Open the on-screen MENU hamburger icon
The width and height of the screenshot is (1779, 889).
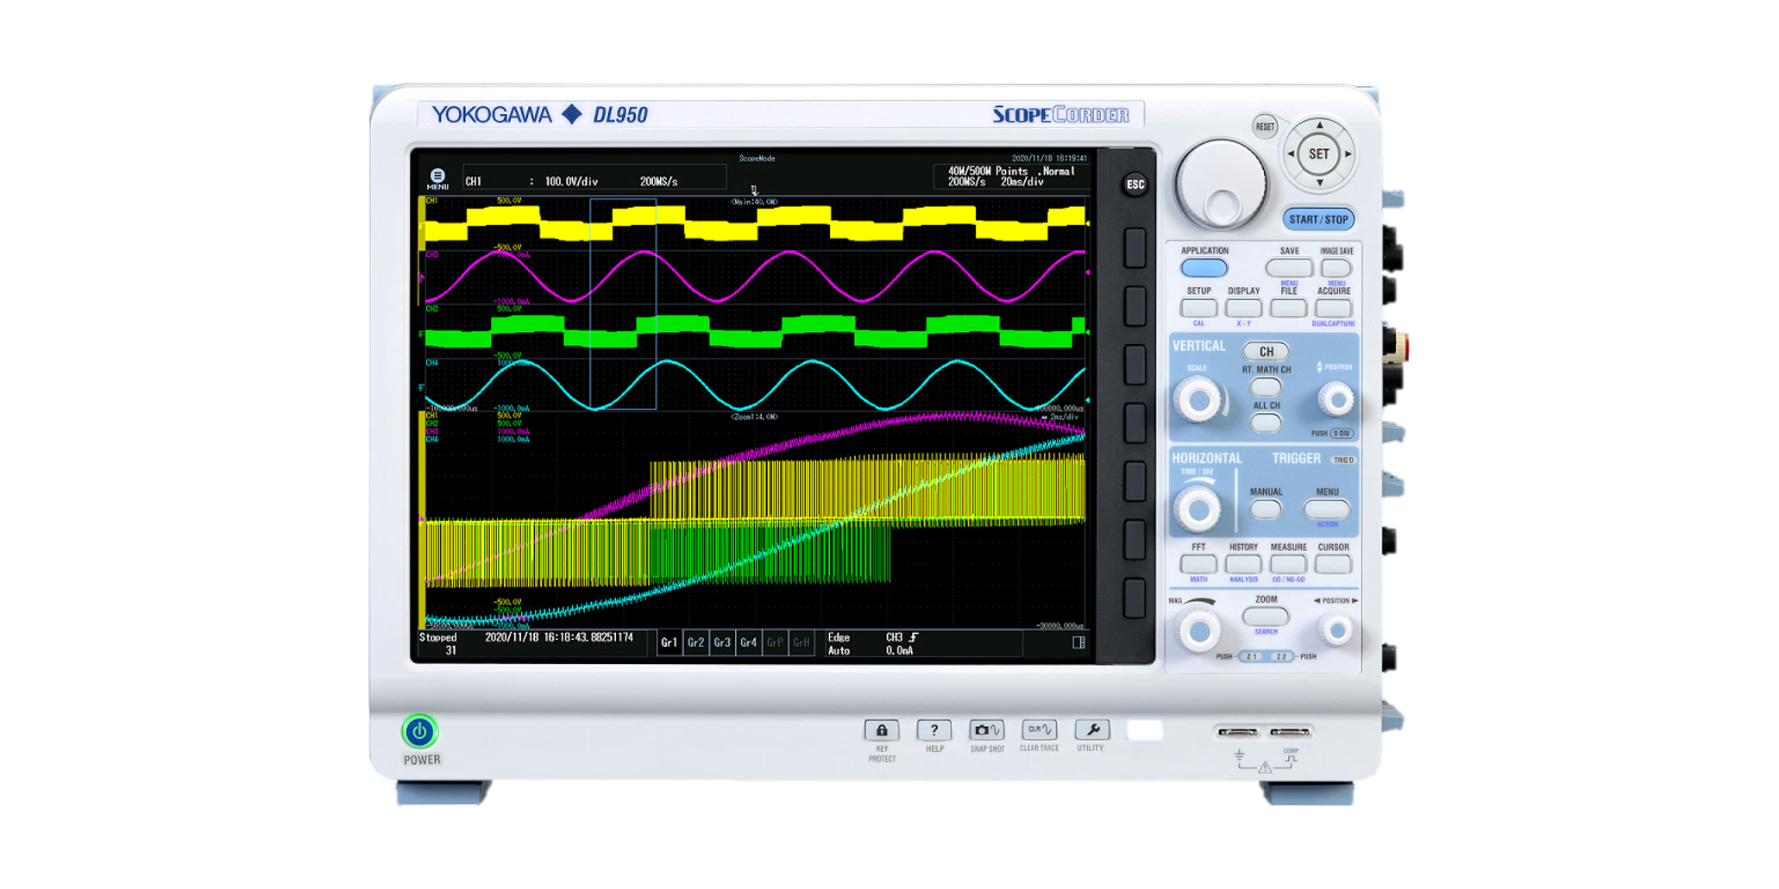[x=437, y=177]
